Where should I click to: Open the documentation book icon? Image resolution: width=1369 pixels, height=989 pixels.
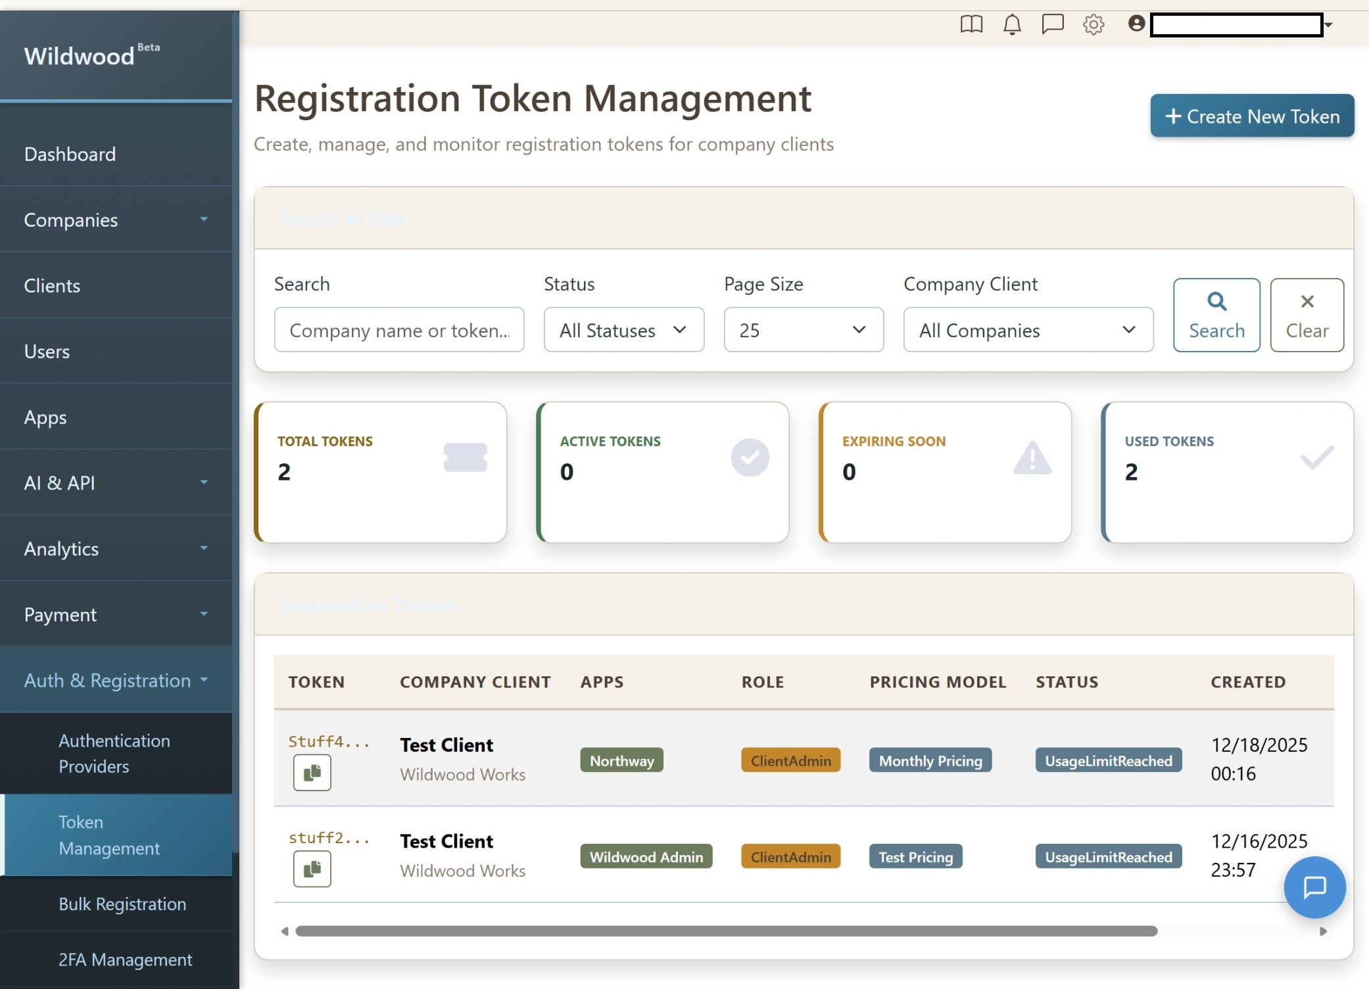[972, 25]
